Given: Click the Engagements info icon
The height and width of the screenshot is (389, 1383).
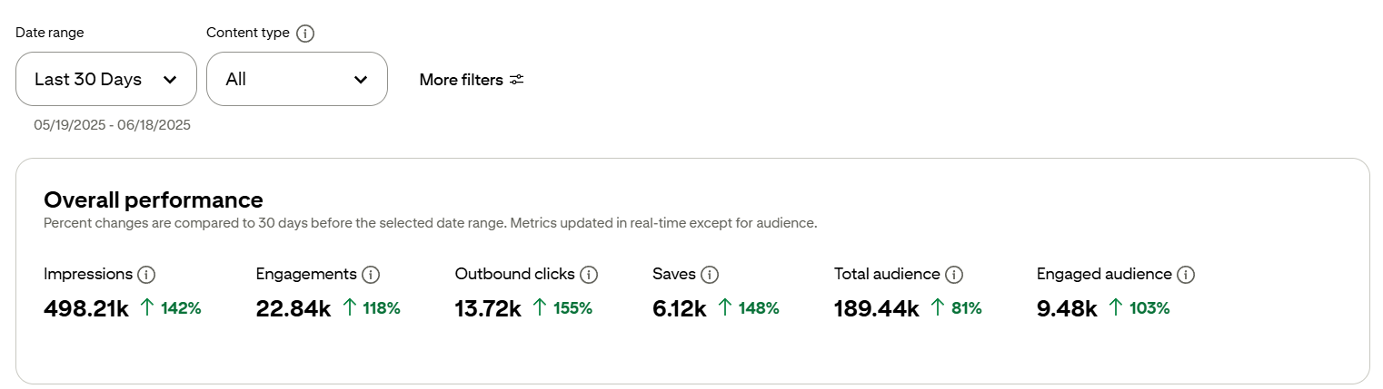Looking at the screenshot, I should coord(370,275).
